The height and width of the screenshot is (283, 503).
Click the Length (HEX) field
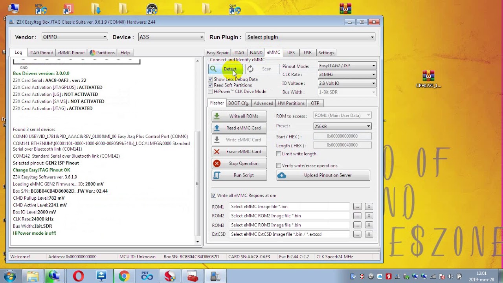pos(342,145)
